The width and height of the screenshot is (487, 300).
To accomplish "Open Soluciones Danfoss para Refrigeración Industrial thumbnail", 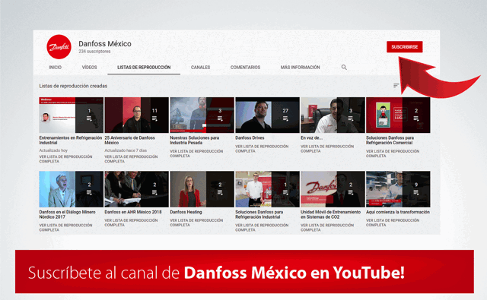I will pyautogui.click(x=267, y=189).
